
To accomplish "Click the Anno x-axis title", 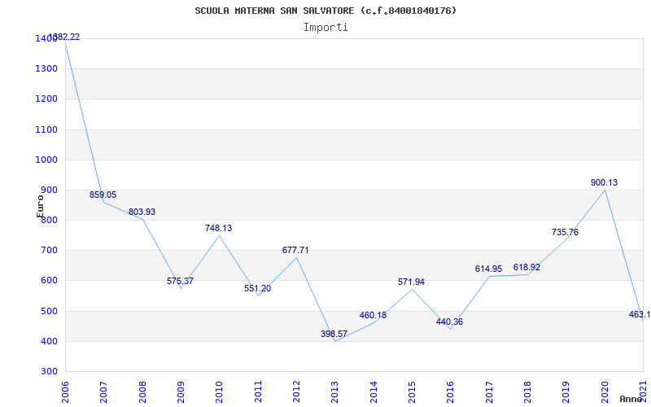I will pos(630,399).
